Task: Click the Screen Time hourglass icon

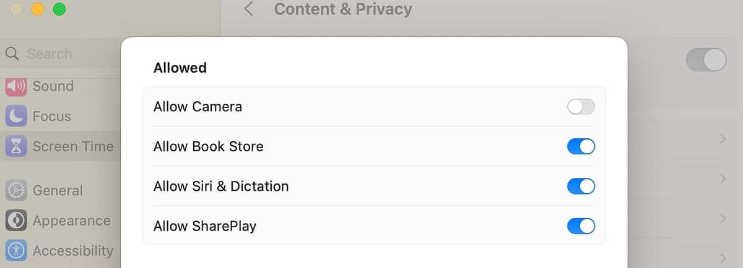Action: (x=16, y=146)
